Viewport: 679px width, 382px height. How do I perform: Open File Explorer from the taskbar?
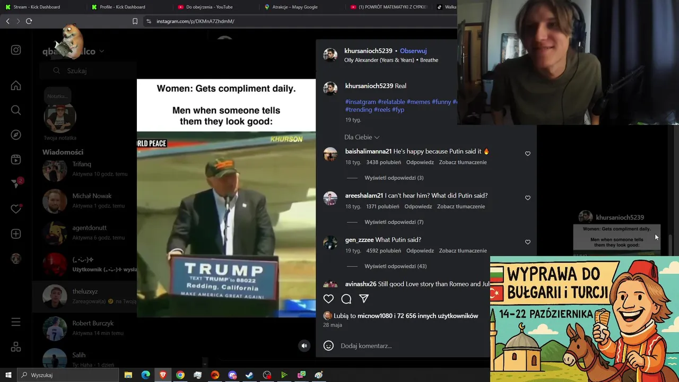[x=128, y=375]
